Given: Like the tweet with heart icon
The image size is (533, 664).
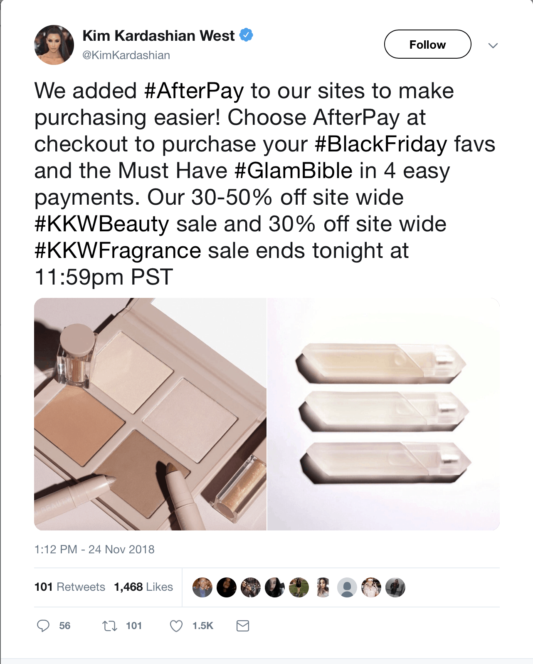Looking at the screenshot, I should click(176, 626).
